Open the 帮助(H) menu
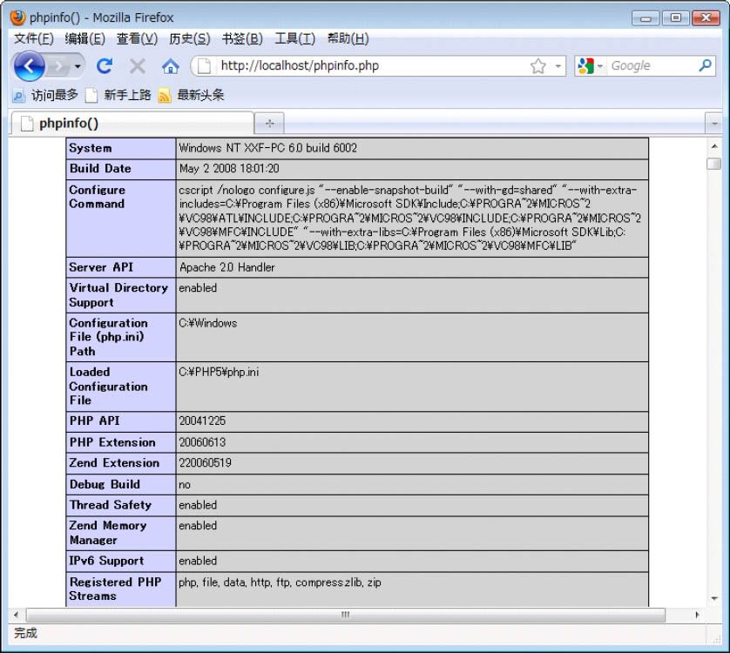This screenshot has height=653, width=730. pyautogui.click(x=348, y=38)
